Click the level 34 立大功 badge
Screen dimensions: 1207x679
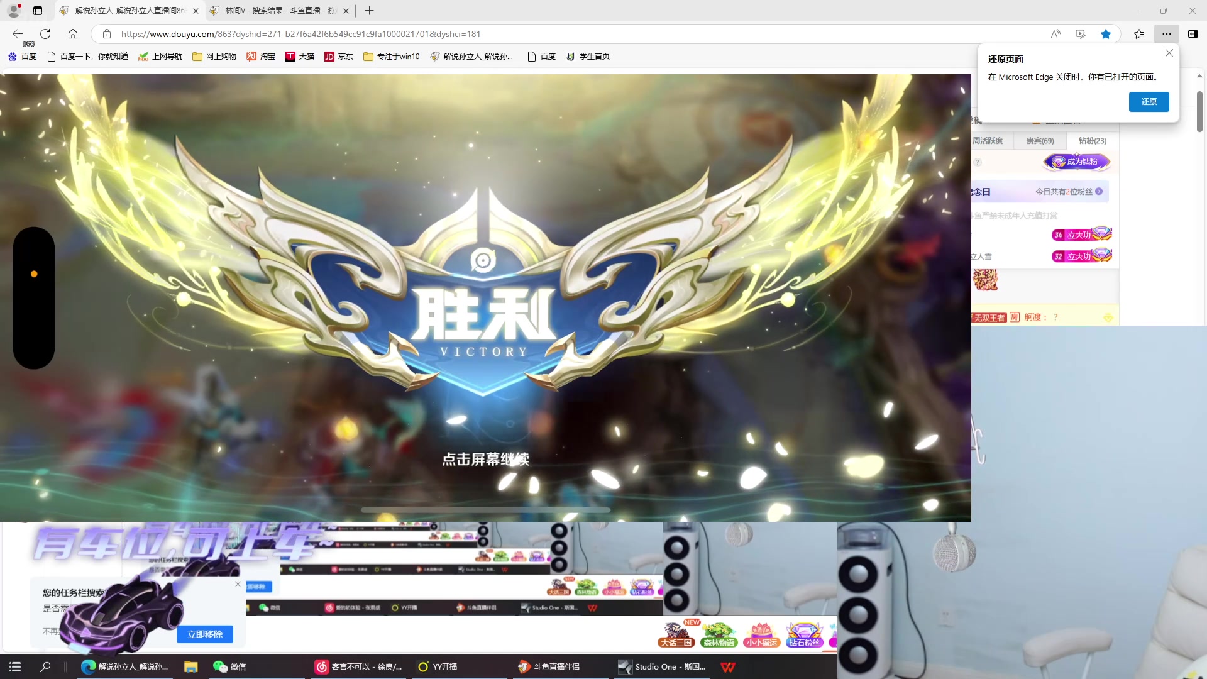(1082, 235)
